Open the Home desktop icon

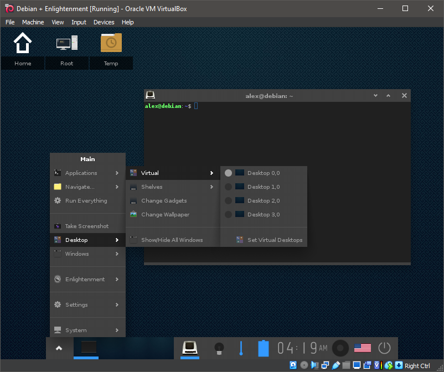(23, 43)
